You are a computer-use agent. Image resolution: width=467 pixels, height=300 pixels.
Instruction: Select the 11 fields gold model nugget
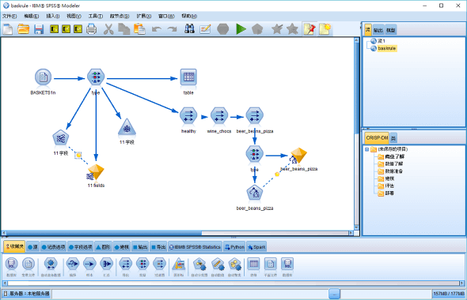coord(95,172)
